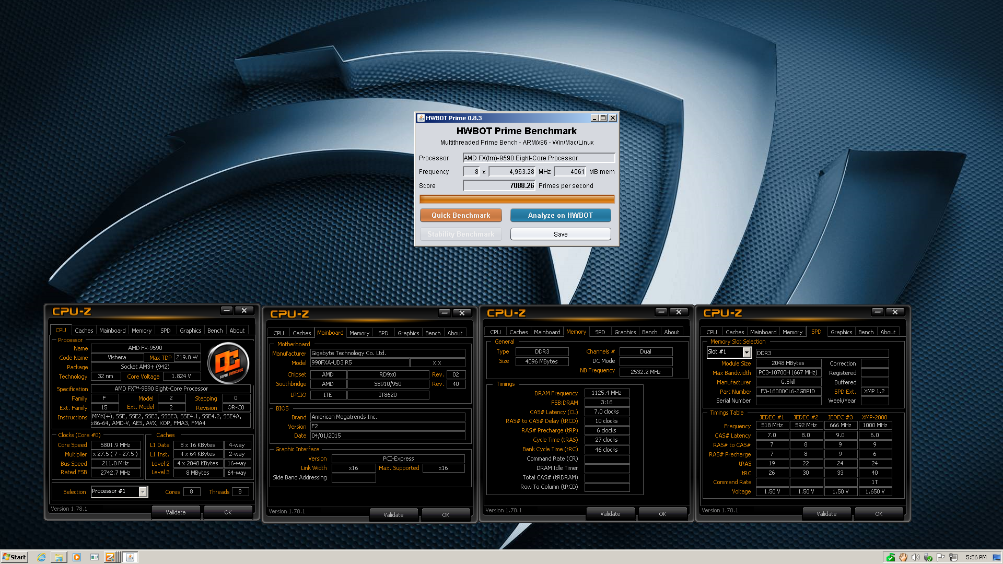
Task: Minimize the CPU-Z Memory window
Action: 661,312
